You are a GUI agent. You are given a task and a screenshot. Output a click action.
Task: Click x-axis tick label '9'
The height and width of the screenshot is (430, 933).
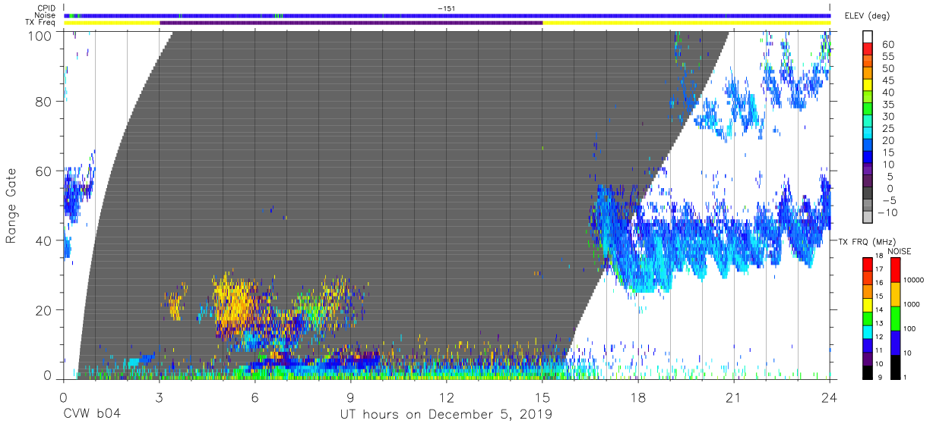(351, 397)
